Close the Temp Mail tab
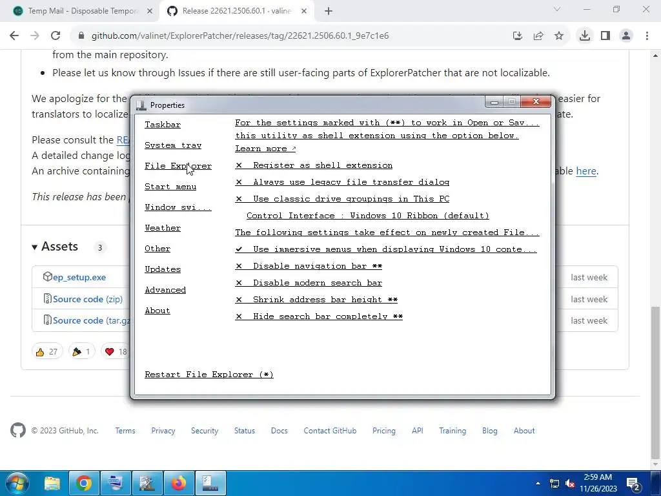Screen dimensions: 661x496 [x=150, y=12]
